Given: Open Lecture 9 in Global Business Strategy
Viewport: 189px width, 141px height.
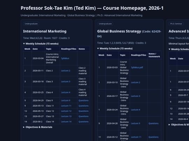Looking at the screenshot, I should (135, 123).
